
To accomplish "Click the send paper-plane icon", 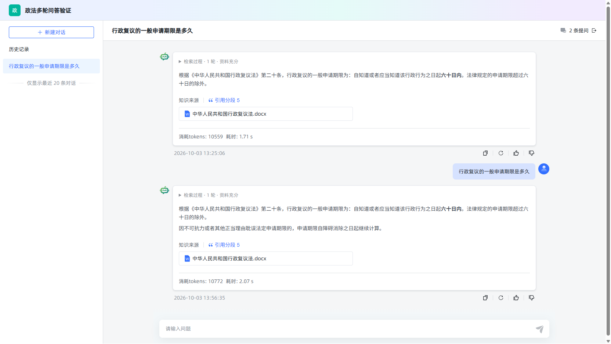I will coord(539,329).
